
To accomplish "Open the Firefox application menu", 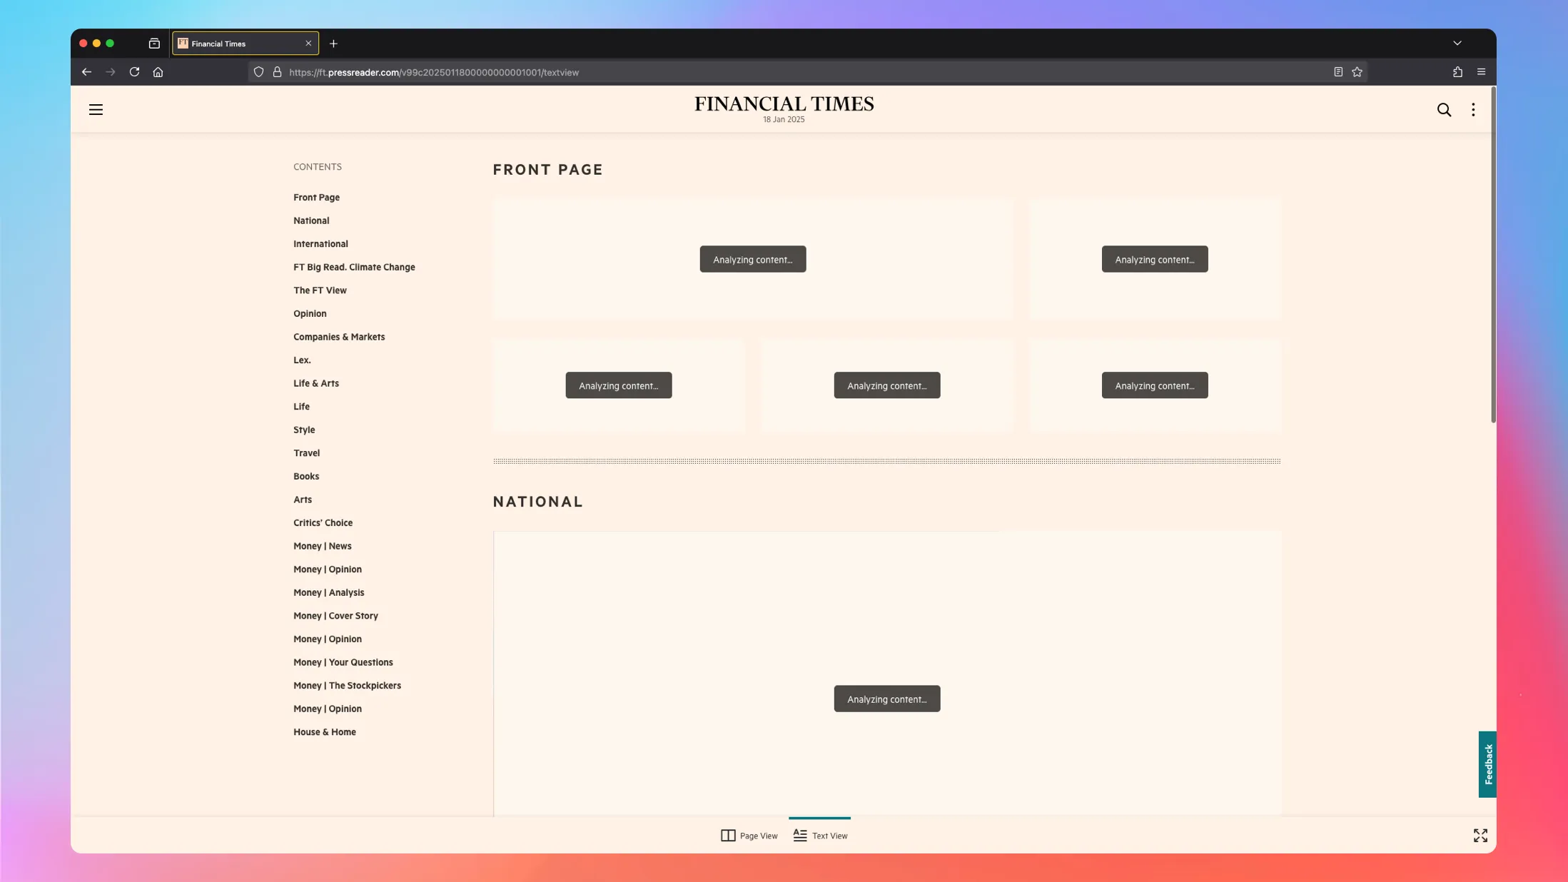I will (x=1480, y=72).
